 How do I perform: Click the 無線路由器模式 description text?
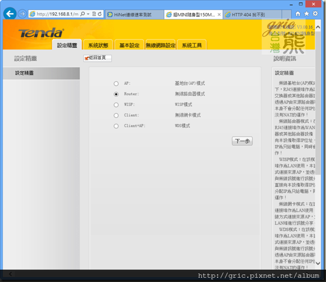[189, 94]
